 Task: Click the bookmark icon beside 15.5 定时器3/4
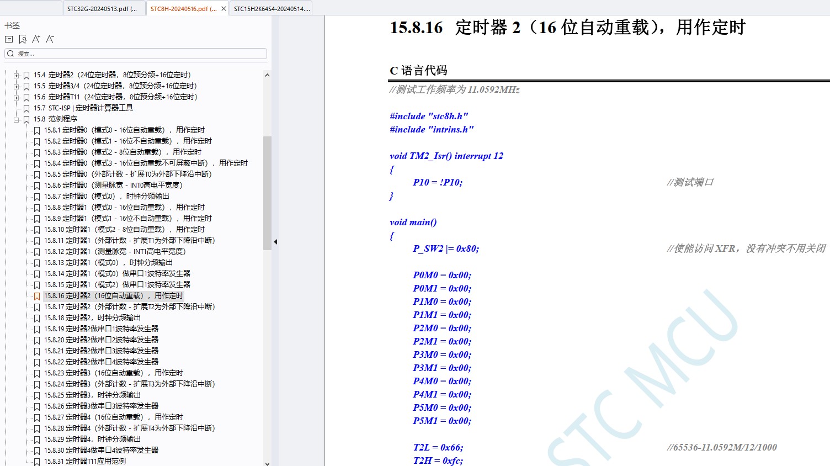point(26,86)
